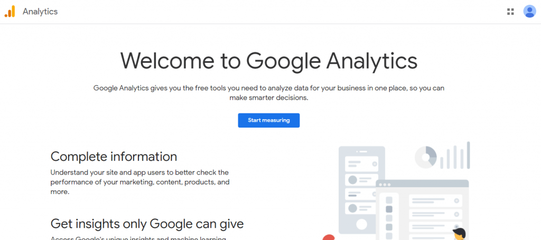Image resolution: width=541 pixels, height=240 pixels.
Task: Click the three dots on mockup window bar
Action: (385, 185)
